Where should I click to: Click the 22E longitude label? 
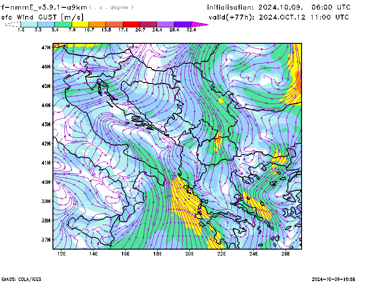tap(222, 254)
